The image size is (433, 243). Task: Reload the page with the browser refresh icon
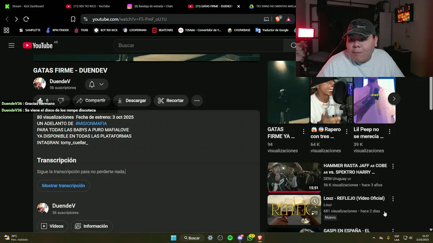(26, 19)
